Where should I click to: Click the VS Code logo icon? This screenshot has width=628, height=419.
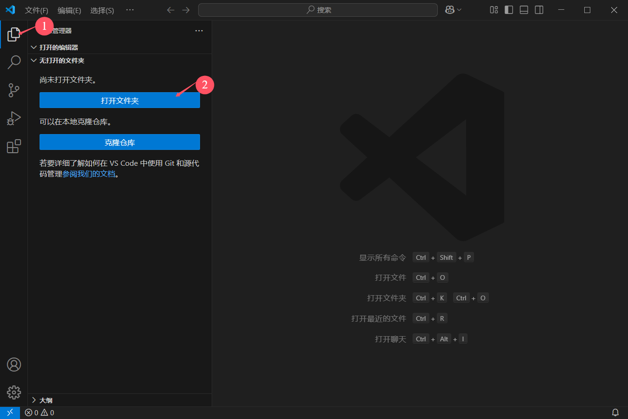(x=10, y=10)
